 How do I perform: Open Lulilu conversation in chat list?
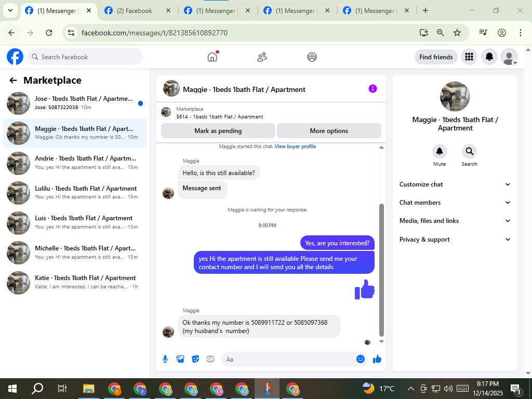(x=75, y=193)
